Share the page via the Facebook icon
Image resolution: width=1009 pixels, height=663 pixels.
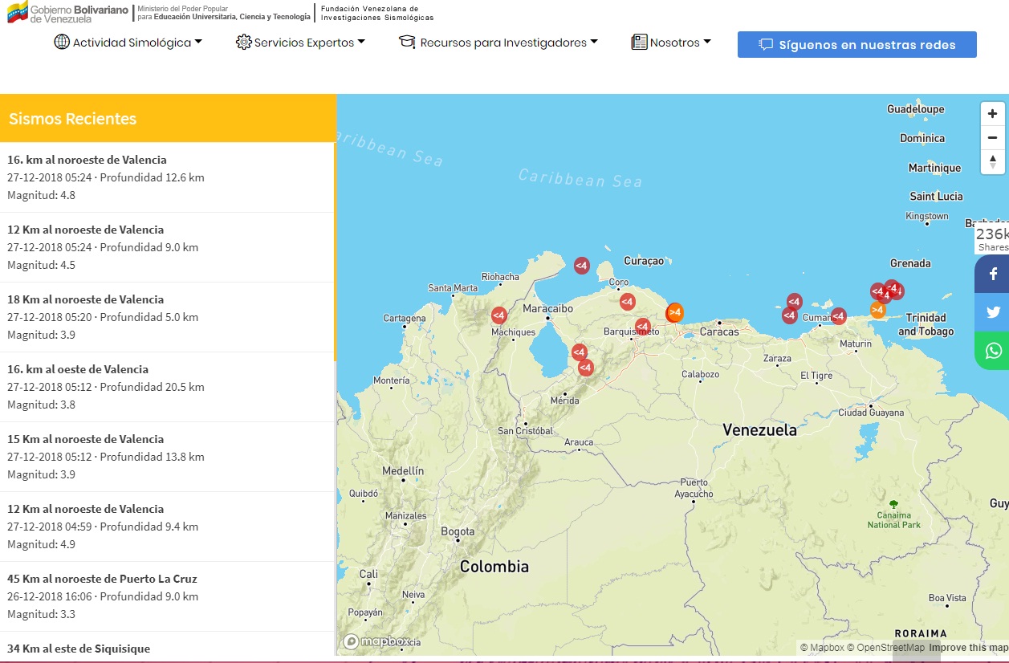click(993, 274)
